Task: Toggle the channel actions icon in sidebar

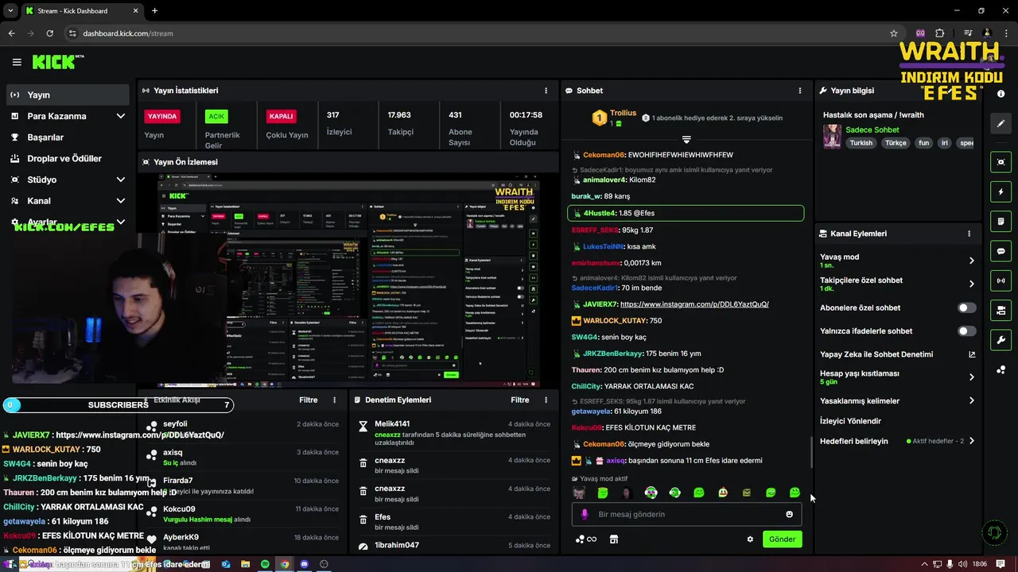Action: (x=1001, y=310)
